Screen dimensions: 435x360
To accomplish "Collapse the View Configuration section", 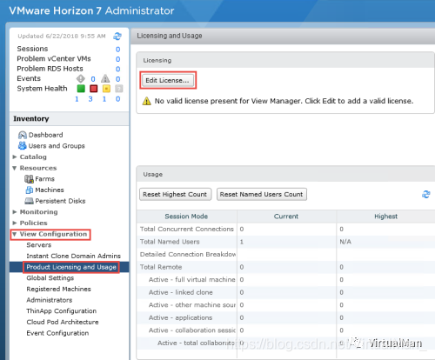I will [x=15, y=234].
